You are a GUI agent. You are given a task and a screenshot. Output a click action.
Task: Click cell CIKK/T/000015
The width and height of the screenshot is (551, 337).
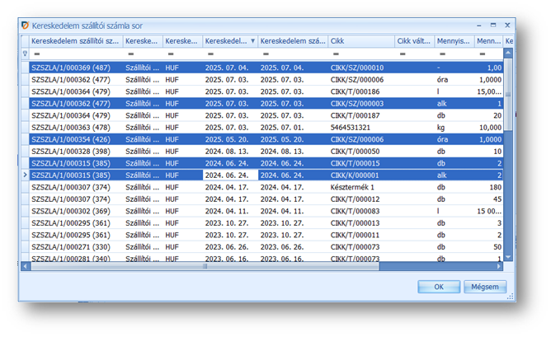coord(361,163)
